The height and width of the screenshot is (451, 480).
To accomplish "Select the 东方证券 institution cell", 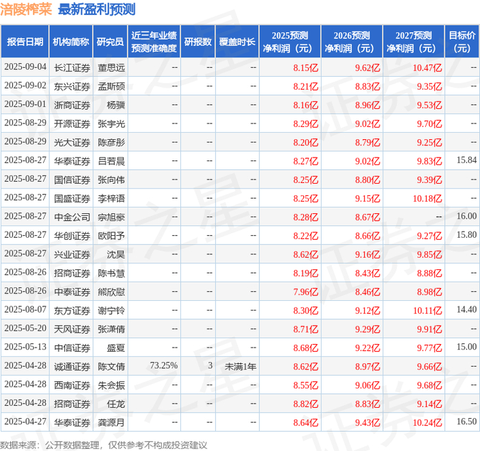I will [x=72, y=310].
